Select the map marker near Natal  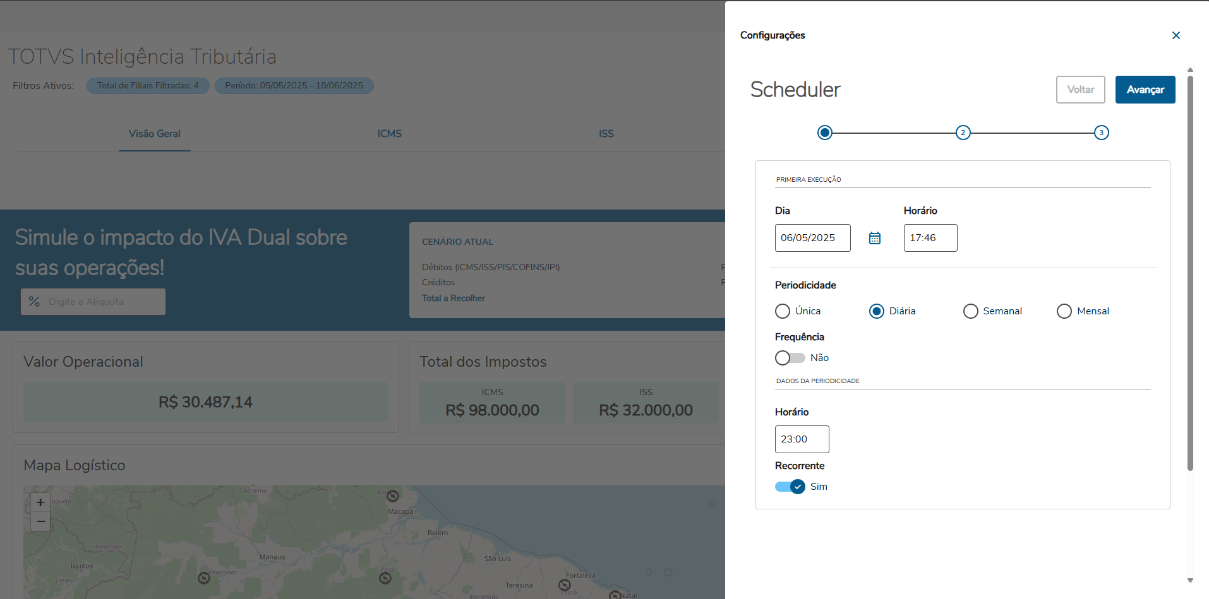pos(615,595)
